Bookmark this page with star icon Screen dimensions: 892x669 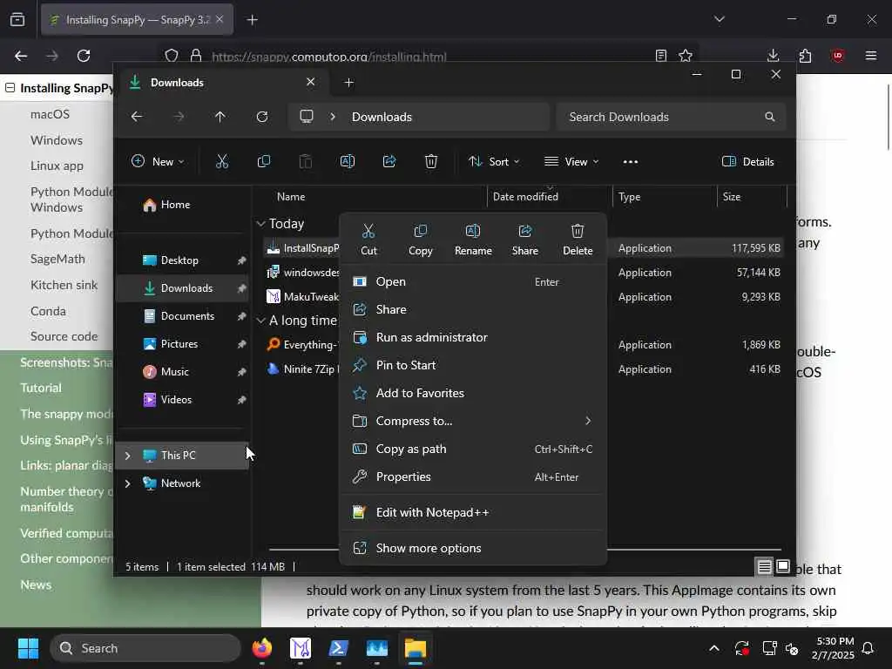click(x=686, y=55)
